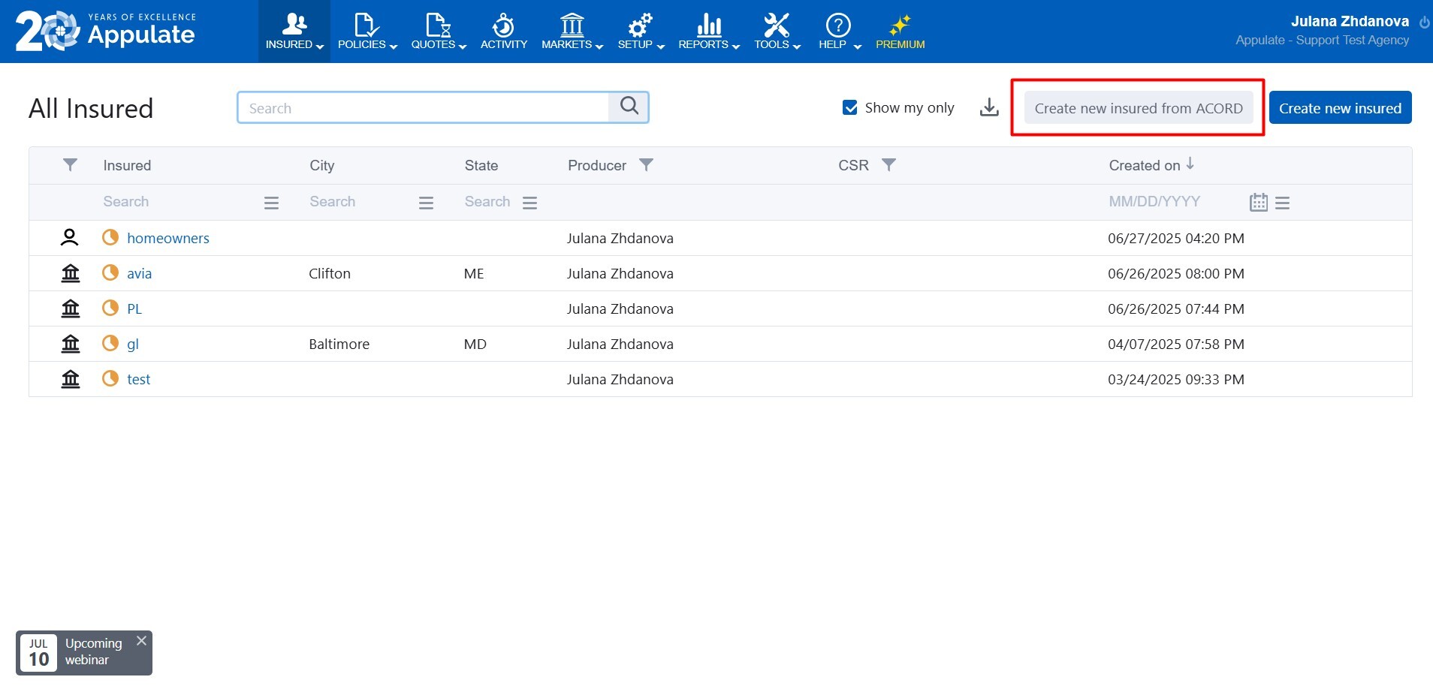Uncheck the Show my only checkbox

click(850, 108)
